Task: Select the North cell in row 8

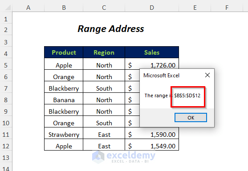Action: click(x=104, y=99)
